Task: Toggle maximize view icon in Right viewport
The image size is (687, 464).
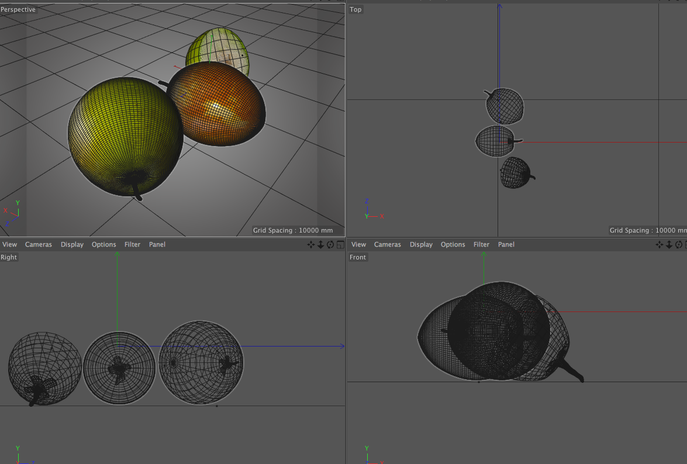Action: pos(340,245)
